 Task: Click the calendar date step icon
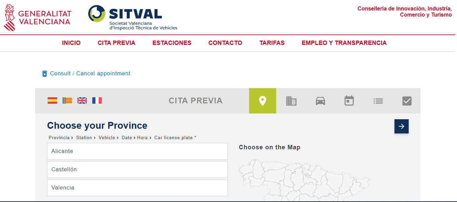[x=349, y=101]
